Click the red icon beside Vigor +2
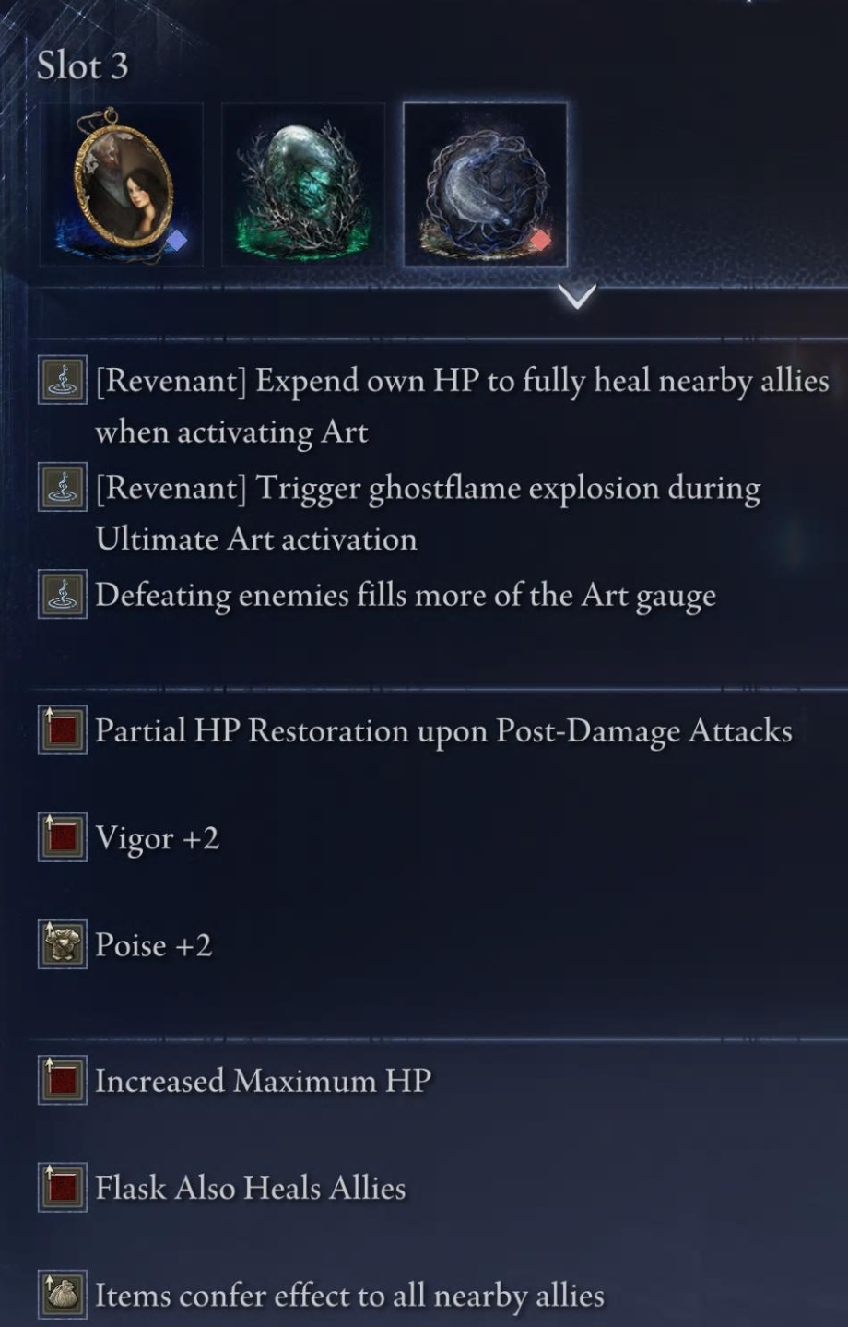848x1327 pixels. pyautogui.click(x=63, y=837)
